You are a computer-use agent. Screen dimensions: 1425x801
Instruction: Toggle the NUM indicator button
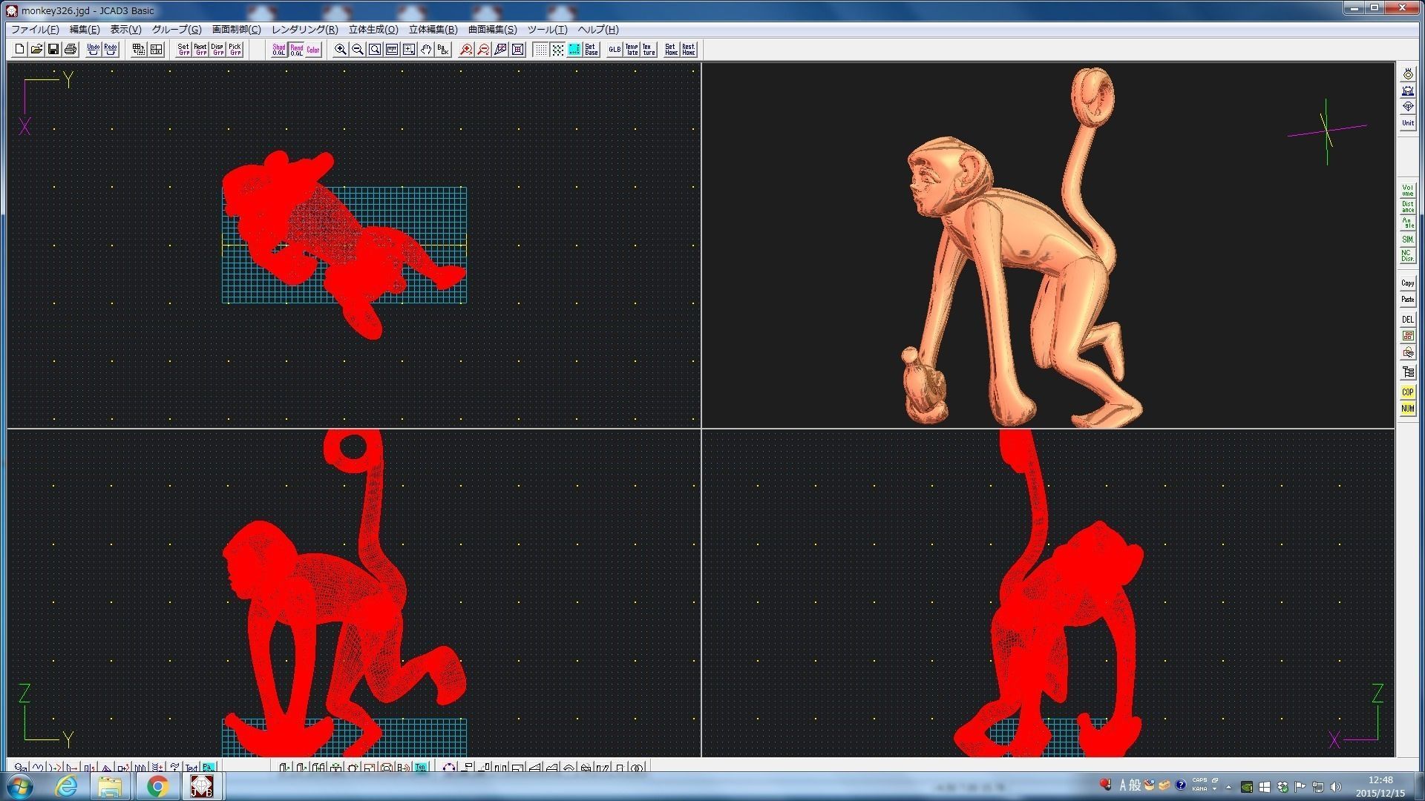(x=1407, y=409)
